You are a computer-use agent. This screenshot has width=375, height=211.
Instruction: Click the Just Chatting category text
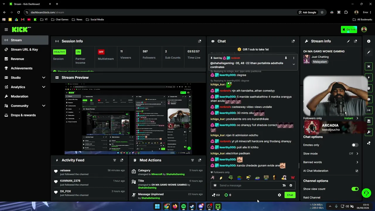[320, 57]
